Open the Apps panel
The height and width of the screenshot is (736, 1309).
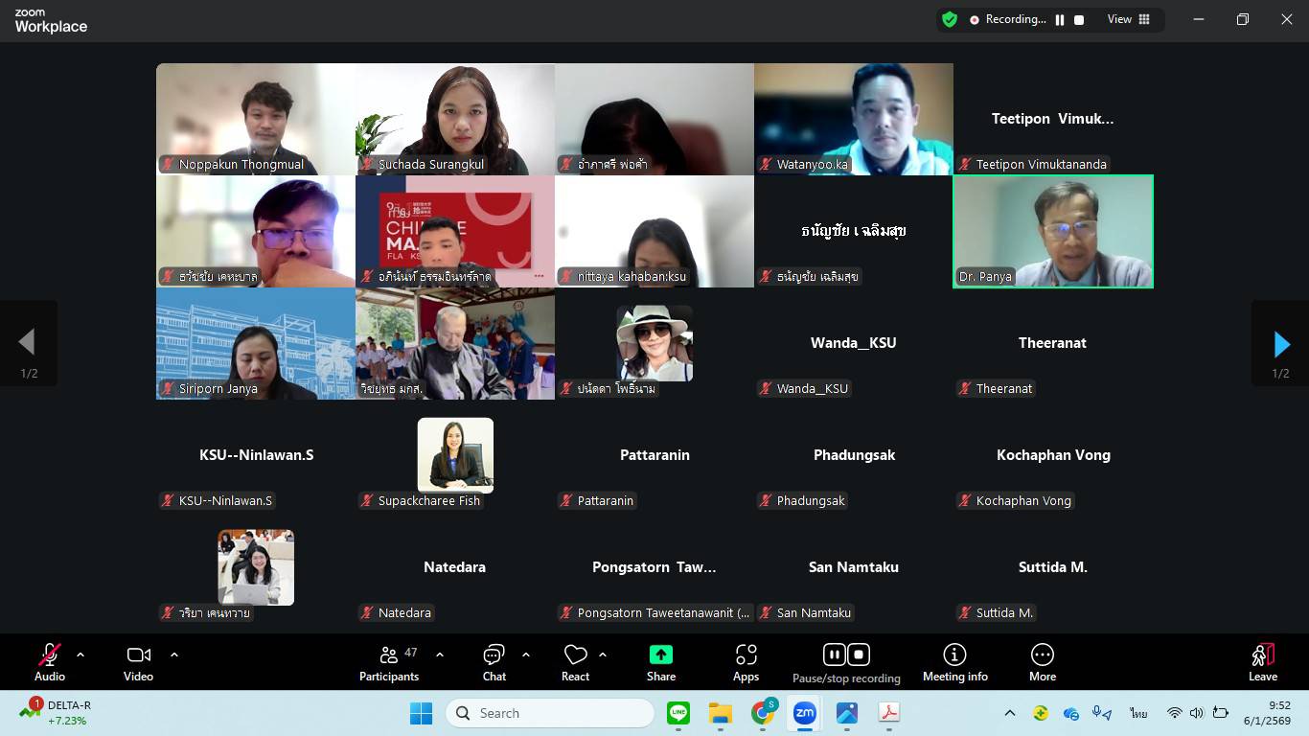(746, 662)
